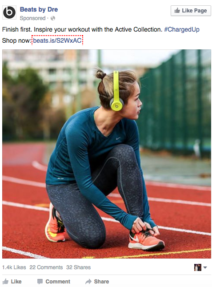This screenshot has width=212, height=287.
Task: Click the Comment button text
Action: click(x=58, y=282)
